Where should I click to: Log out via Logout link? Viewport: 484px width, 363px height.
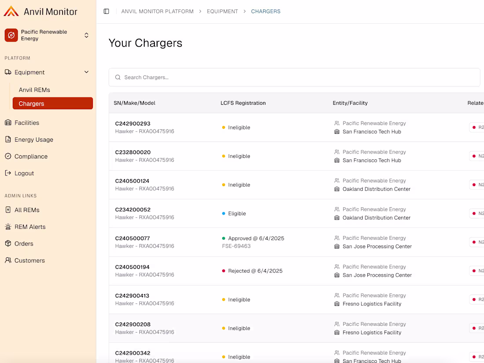pos(24,173)
